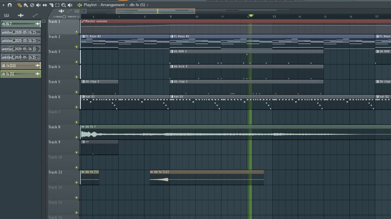Screen dimensions: 391x219
Task: Mute Track 5 with its green dot
Action: coord(76,92)
